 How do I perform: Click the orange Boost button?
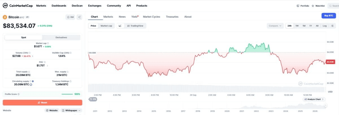pyautogui.click(x=42, y=103)
